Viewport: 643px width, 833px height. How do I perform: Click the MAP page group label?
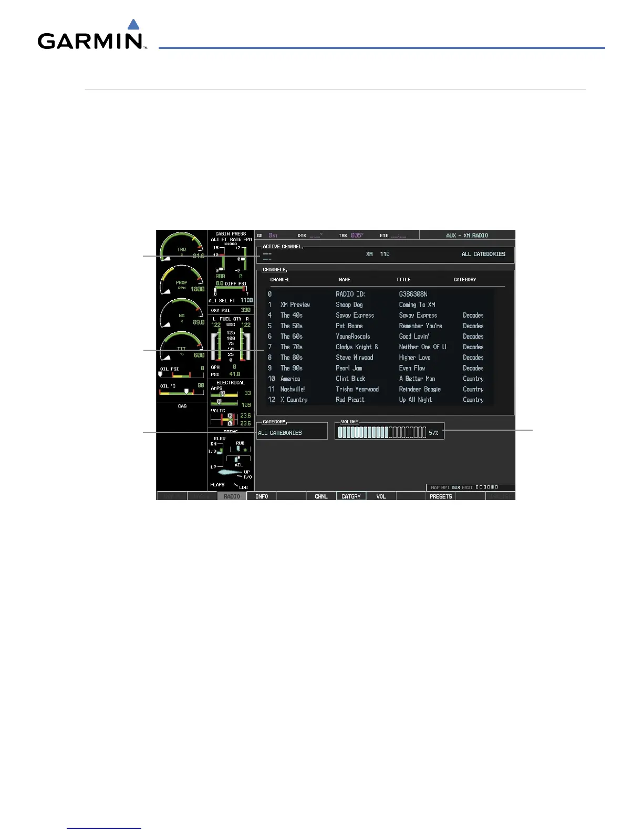[x=435, y=487]
